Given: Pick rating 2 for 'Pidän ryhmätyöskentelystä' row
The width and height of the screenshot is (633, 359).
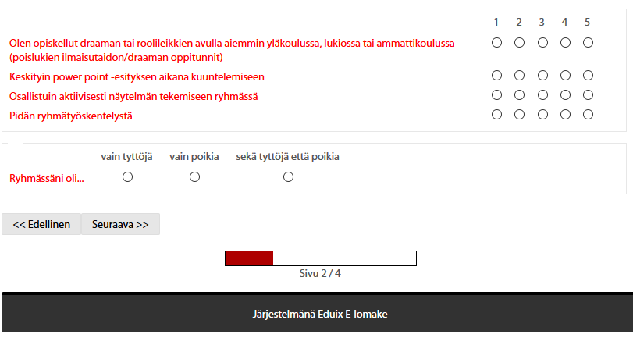Looking at the screenshot, I should pyautogui.click(x=519, y=115).
